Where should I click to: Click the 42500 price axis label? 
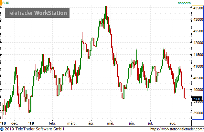198,31
